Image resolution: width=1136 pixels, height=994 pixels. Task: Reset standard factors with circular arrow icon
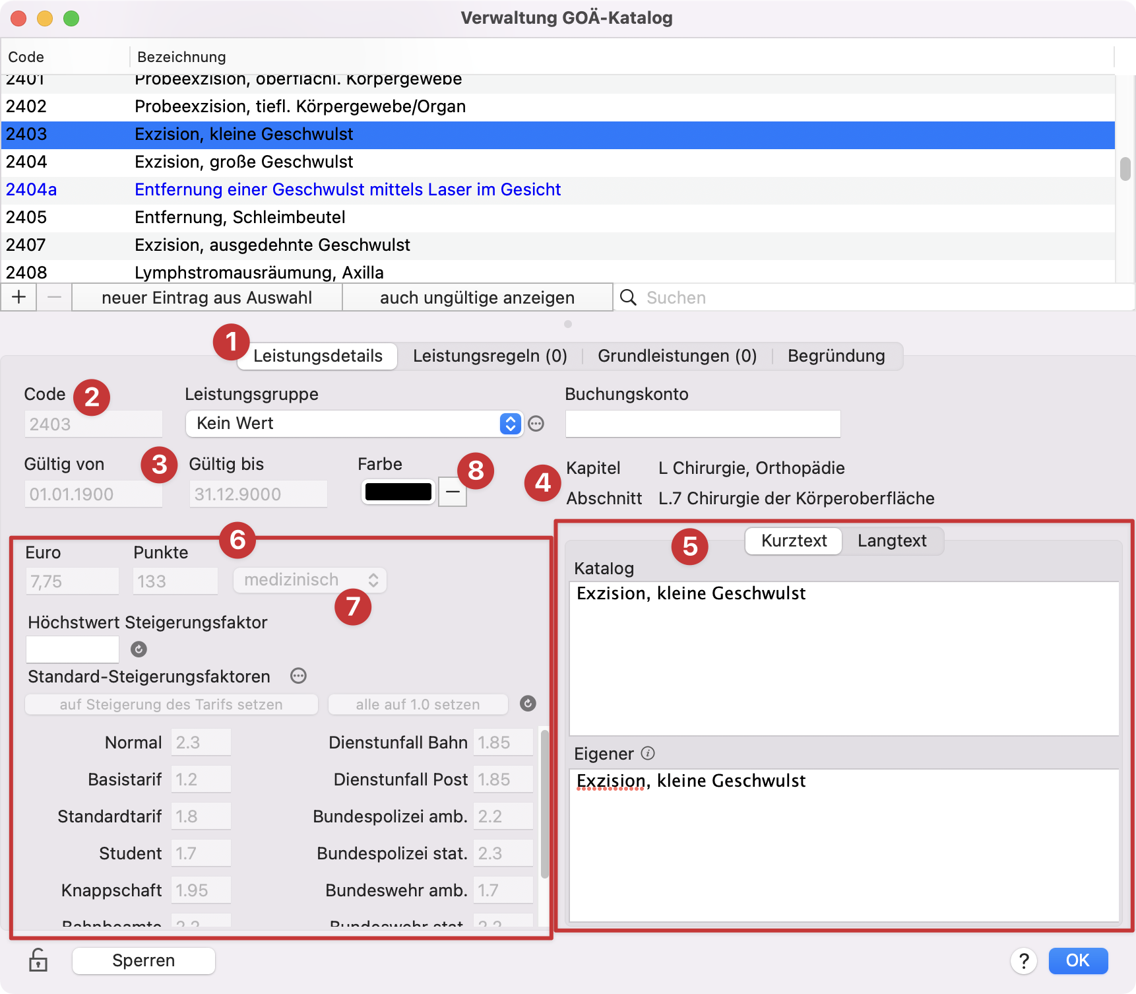(x=528, y=704)
